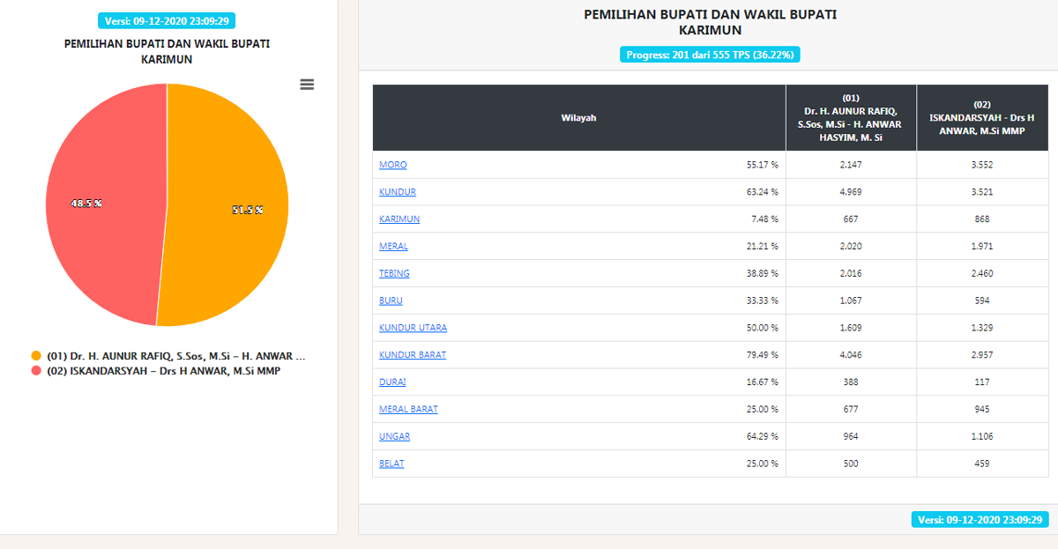
Task: Click the vote count 459 in BELAT row
Action: (x=982, y=464)
